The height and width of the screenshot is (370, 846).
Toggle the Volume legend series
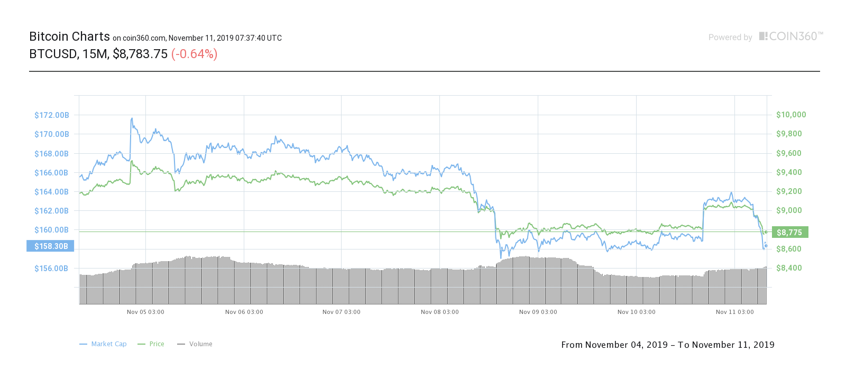[x=195, y=344]
